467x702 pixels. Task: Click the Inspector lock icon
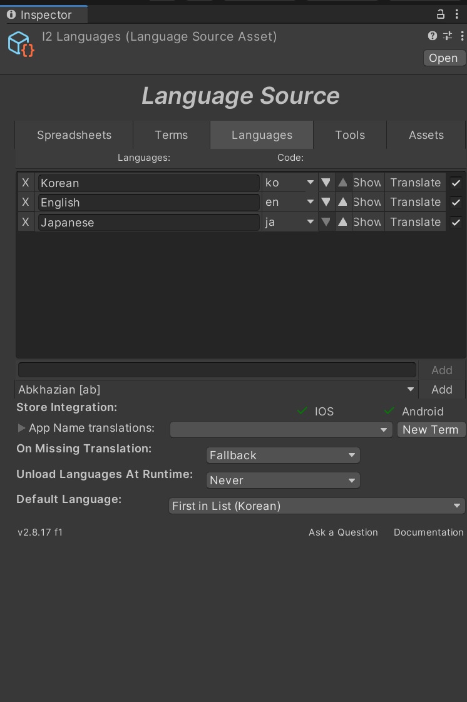440,14
